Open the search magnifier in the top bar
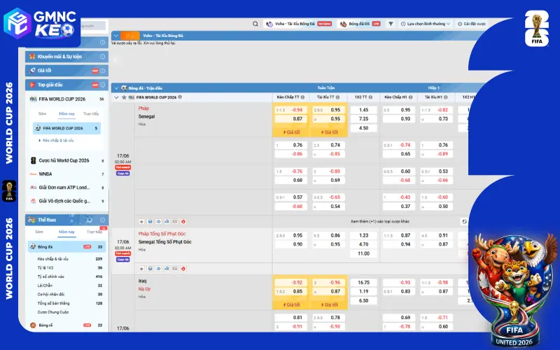 click(255, 24)
